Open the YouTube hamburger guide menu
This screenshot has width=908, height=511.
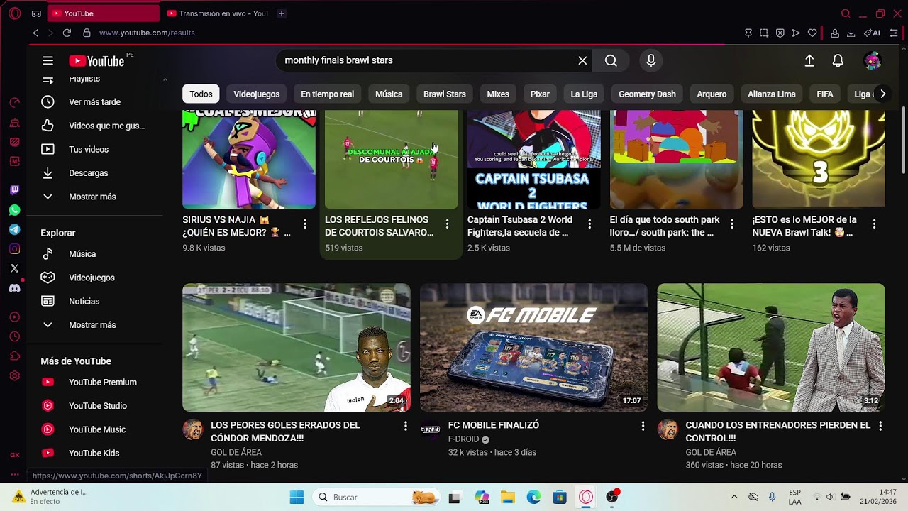click(48, 61)
